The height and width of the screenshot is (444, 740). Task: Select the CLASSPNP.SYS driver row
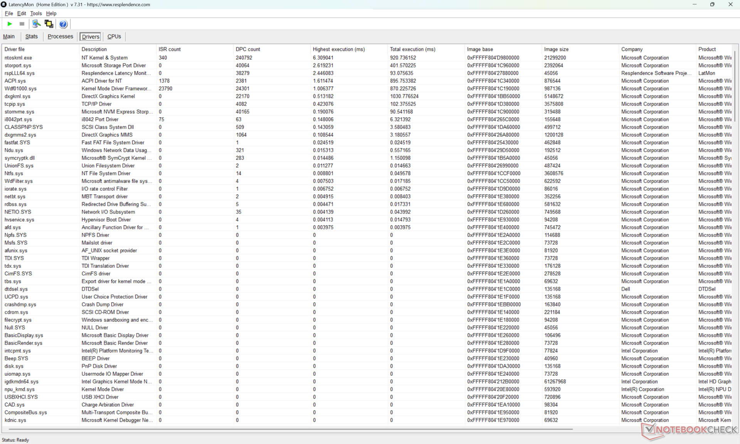[367, 127]
